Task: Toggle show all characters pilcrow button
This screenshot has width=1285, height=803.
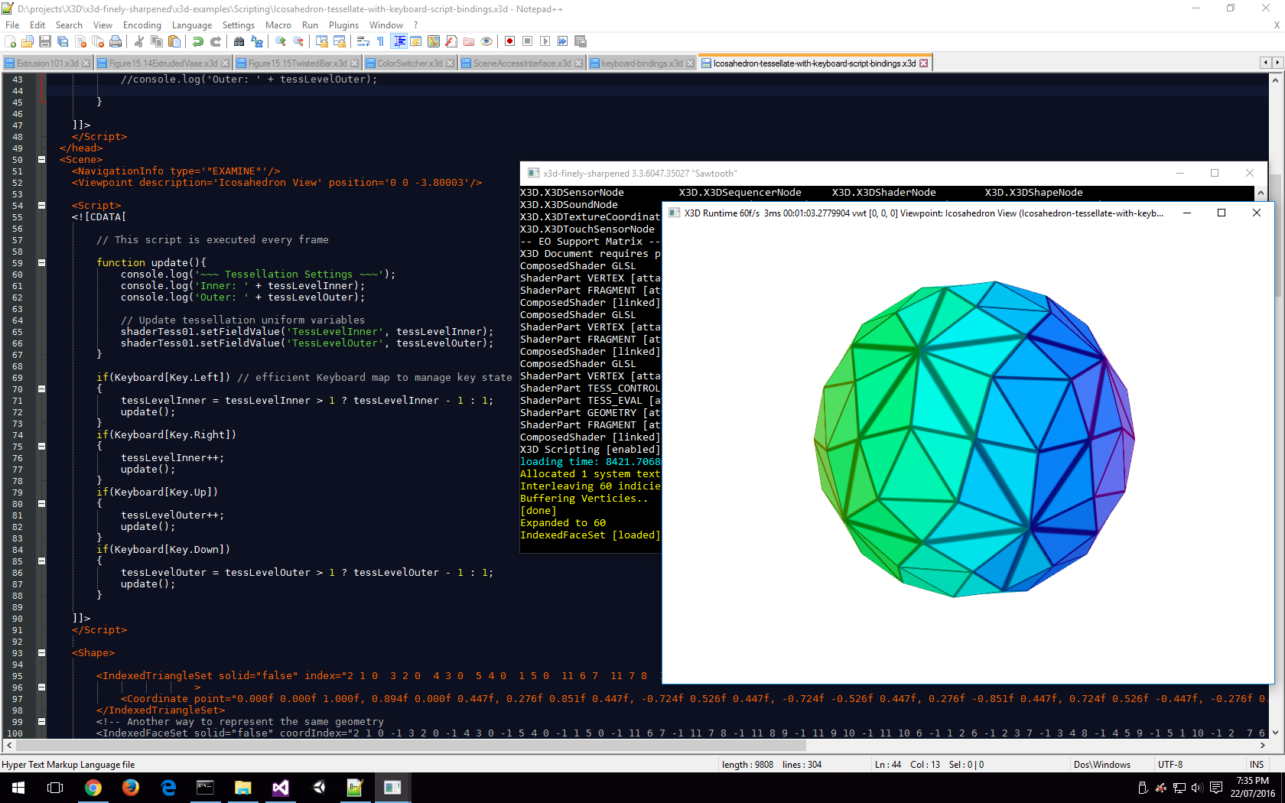Action: pyautogui.click(x=381, y=41)
